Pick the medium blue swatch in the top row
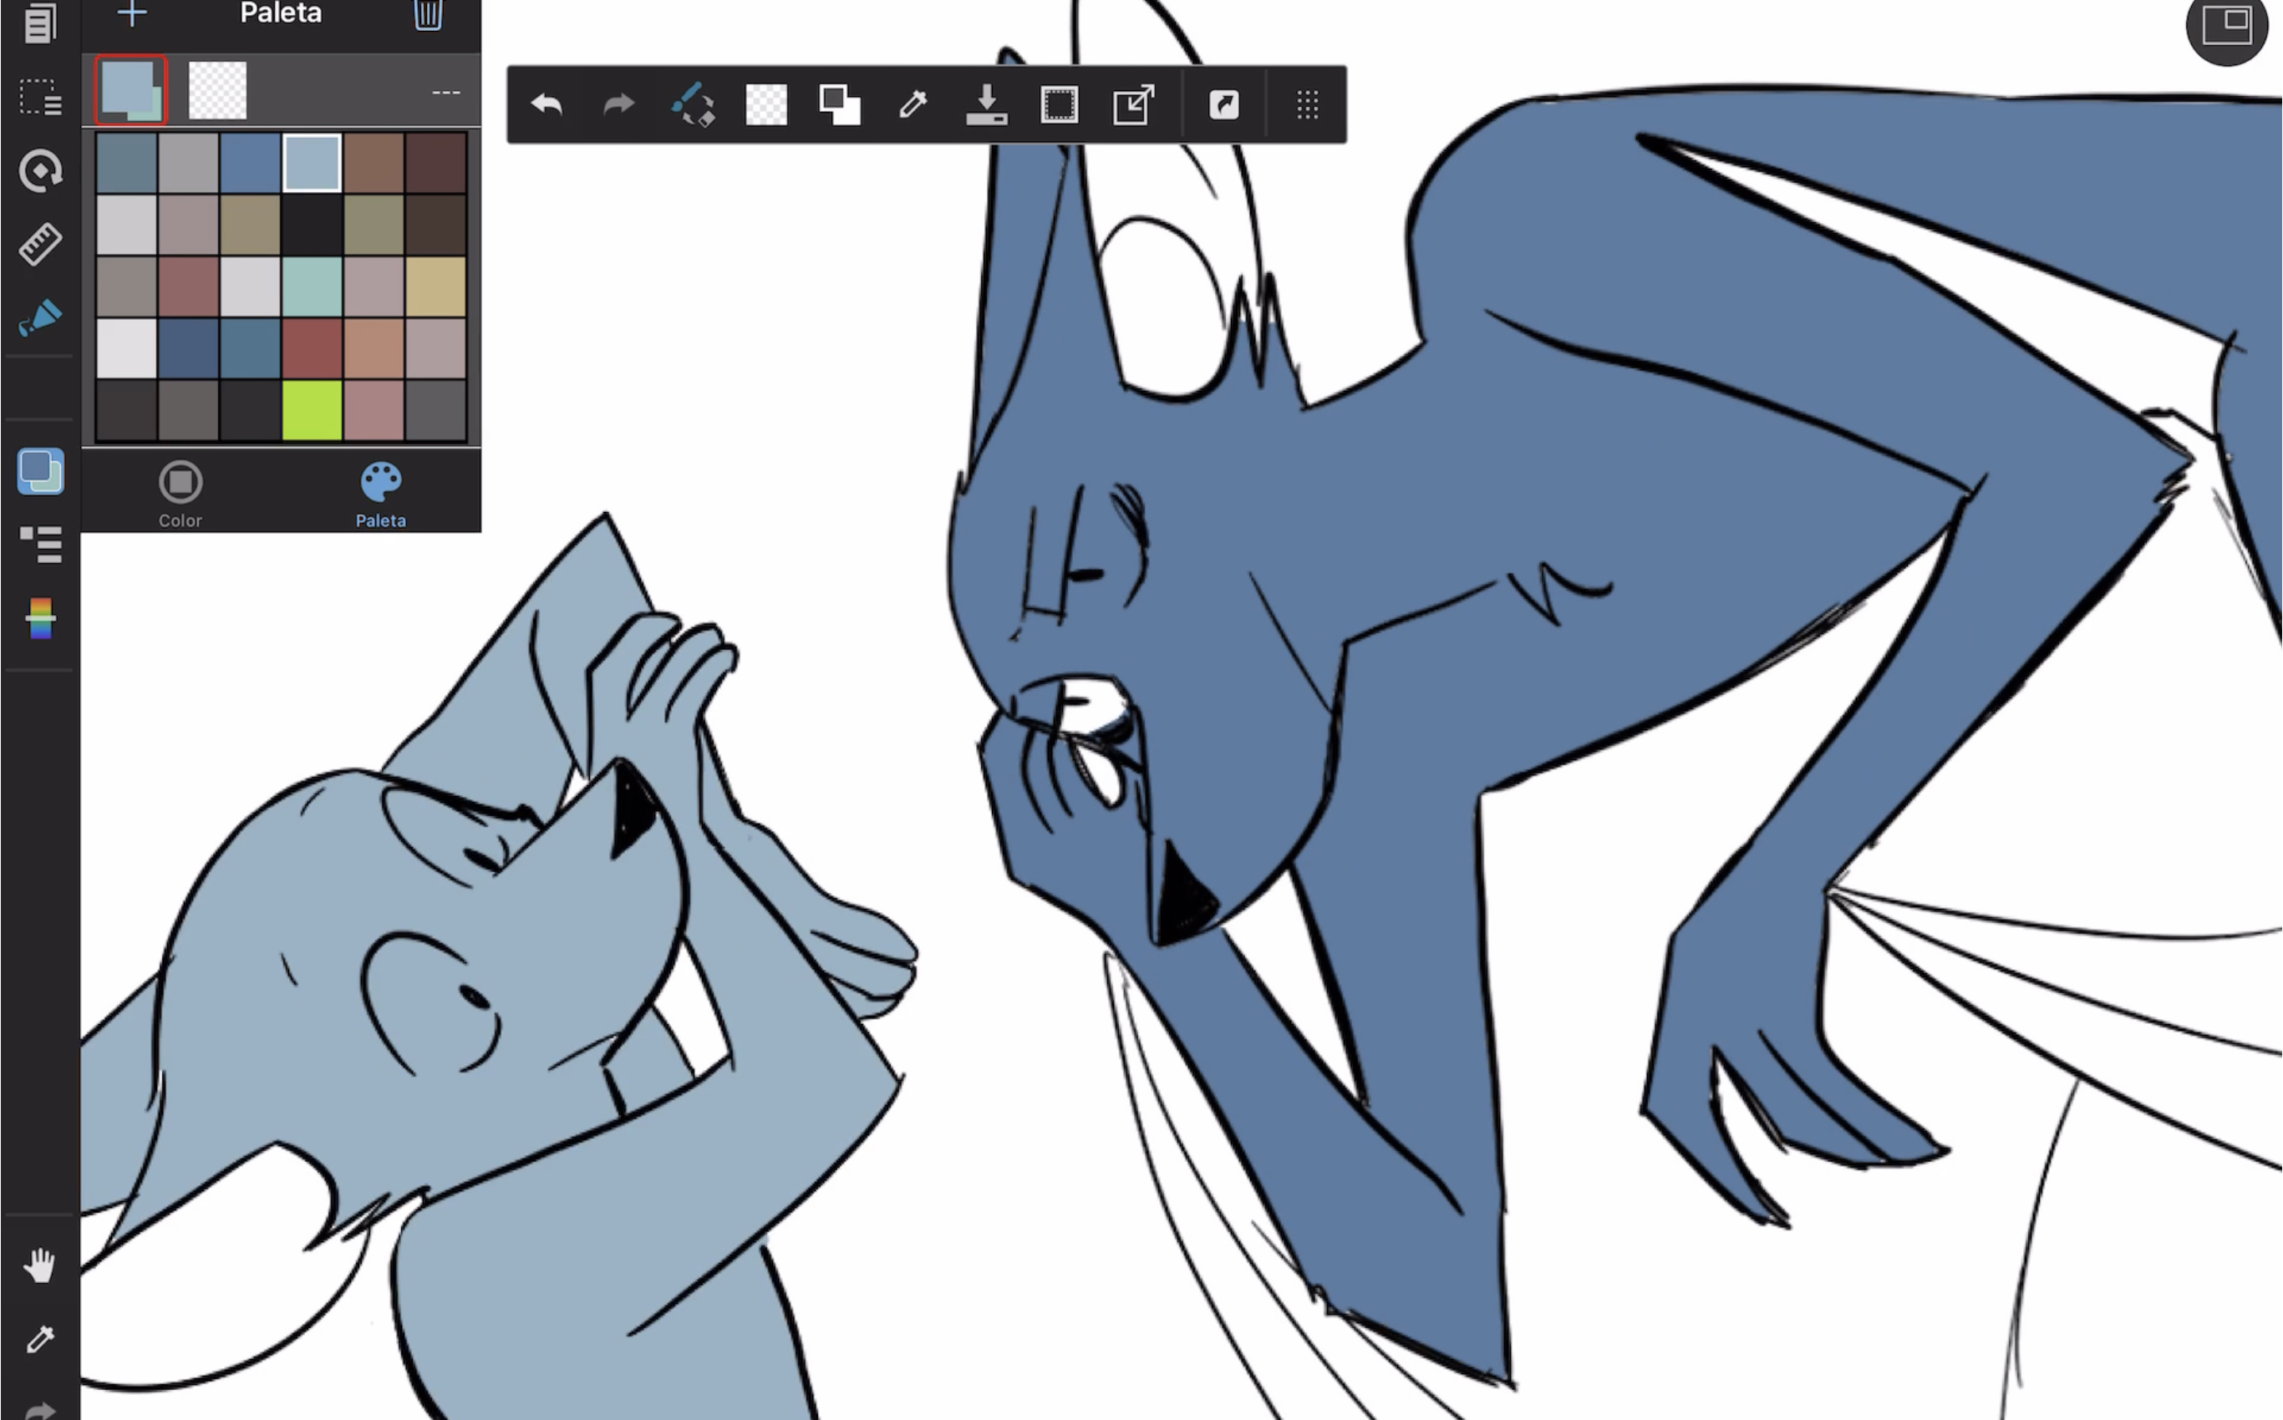2283x1420 pixels. [x=250, y=163]
